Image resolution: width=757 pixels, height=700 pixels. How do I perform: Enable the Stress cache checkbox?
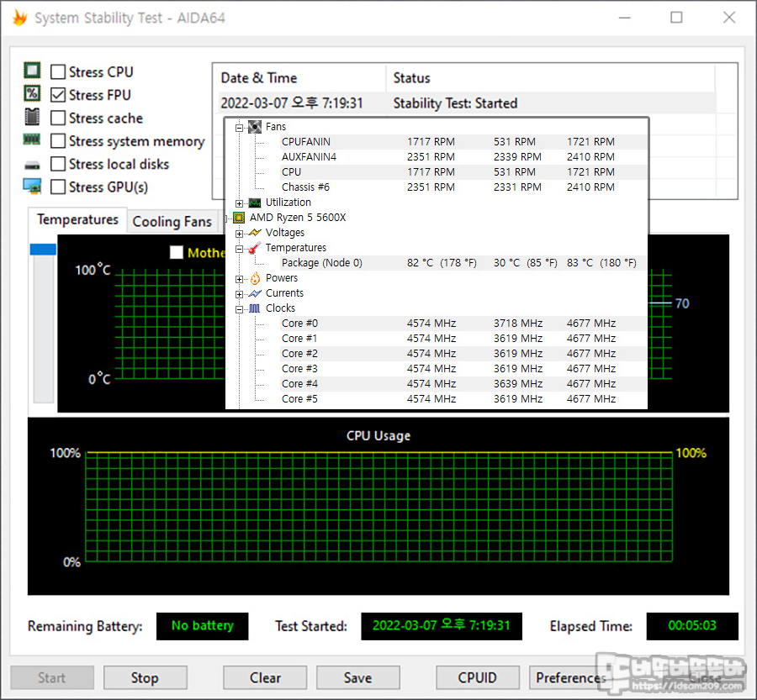(x=58, y=118)
